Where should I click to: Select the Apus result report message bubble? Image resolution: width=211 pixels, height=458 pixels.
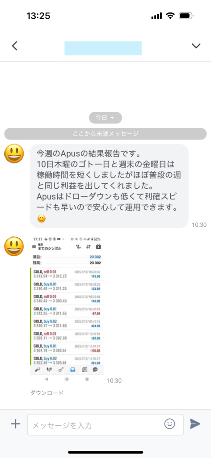[x=109, y=186]
